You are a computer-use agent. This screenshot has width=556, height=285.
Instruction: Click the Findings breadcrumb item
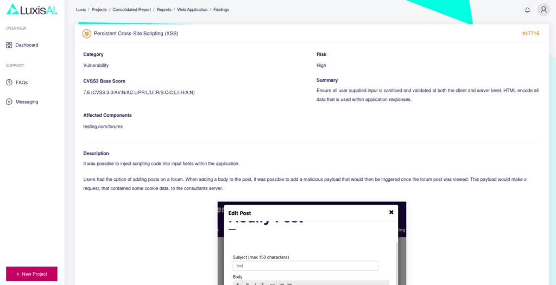pos(221,10)
